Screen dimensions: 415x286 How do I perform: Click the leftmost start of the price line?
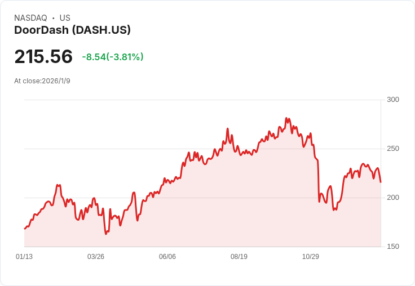tap(24, 229)
